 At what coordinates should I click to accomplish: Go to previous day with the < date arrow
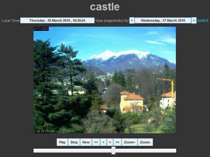[x=132, y=21]
